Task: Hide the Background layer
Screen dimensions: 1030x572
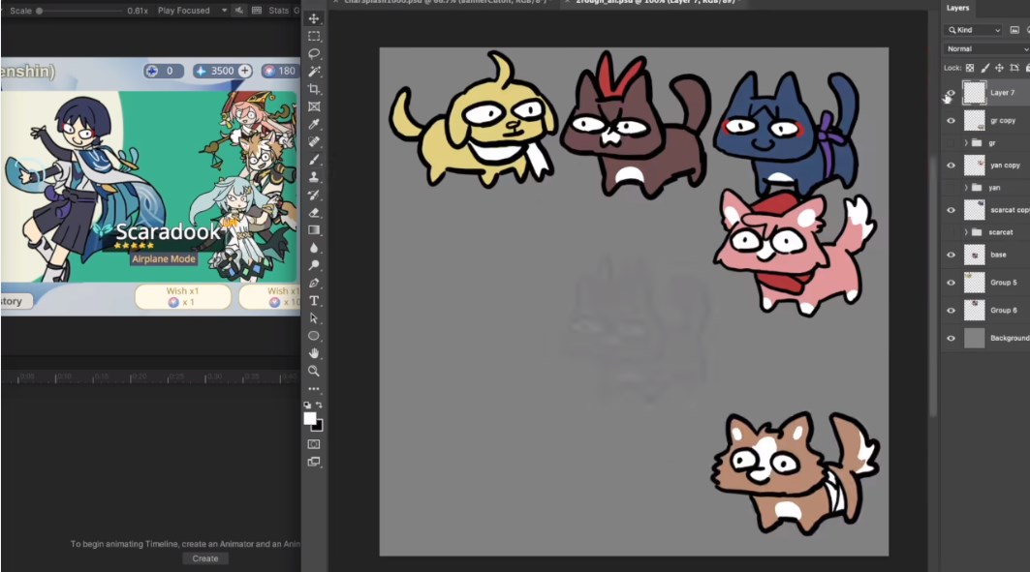Action: pyautogui.click(x=951, y=339)
